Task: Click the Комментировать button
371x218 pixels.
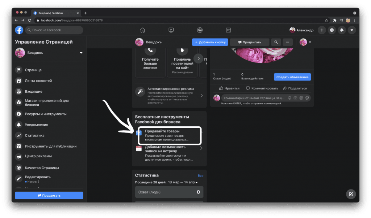Action: 262,88
